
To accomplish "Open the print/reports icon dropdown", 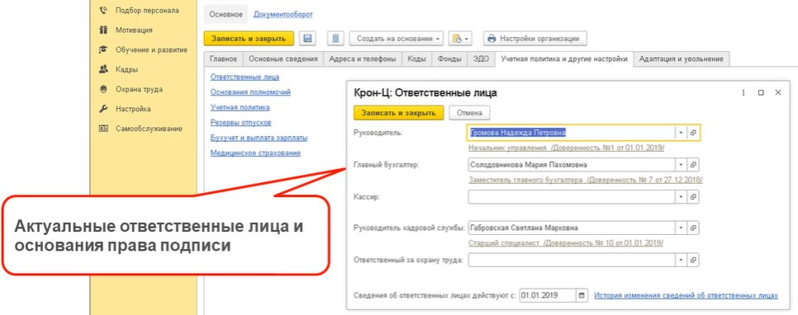I will coord(460,39).
